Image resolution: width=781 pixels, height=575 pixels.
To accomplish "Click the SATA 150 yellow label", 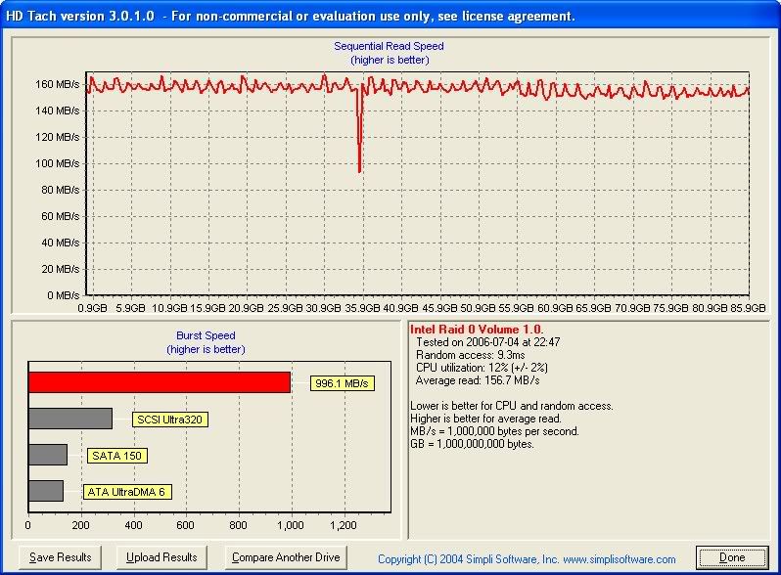I will [117, 456].
